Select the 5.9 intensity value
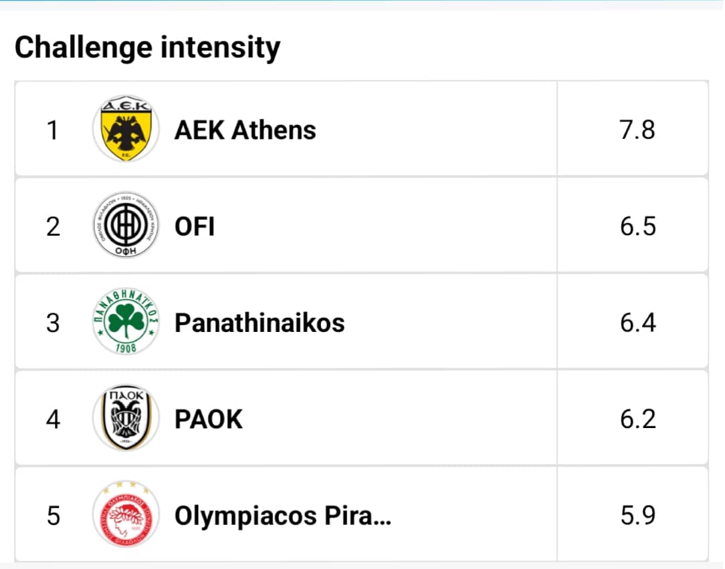This screenshot has width=725, height=569. (x=637, y=516)
